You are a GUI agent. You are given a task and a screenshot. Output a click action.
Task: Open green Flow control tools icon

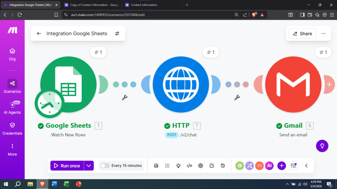click(x=240, y=166)
